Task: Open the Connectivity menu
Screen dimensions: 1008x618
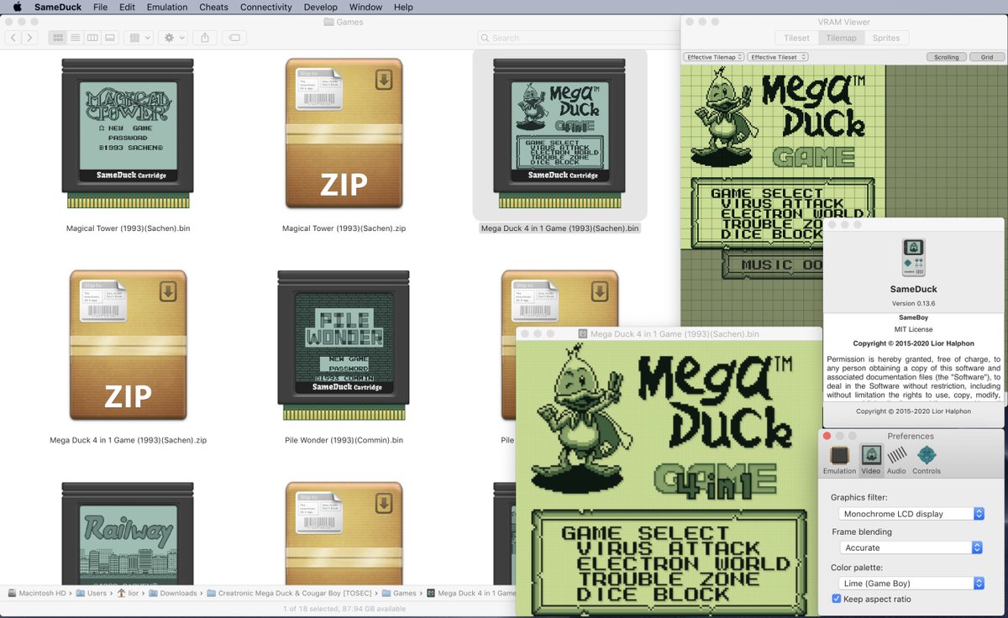Action: click(265, 7)
